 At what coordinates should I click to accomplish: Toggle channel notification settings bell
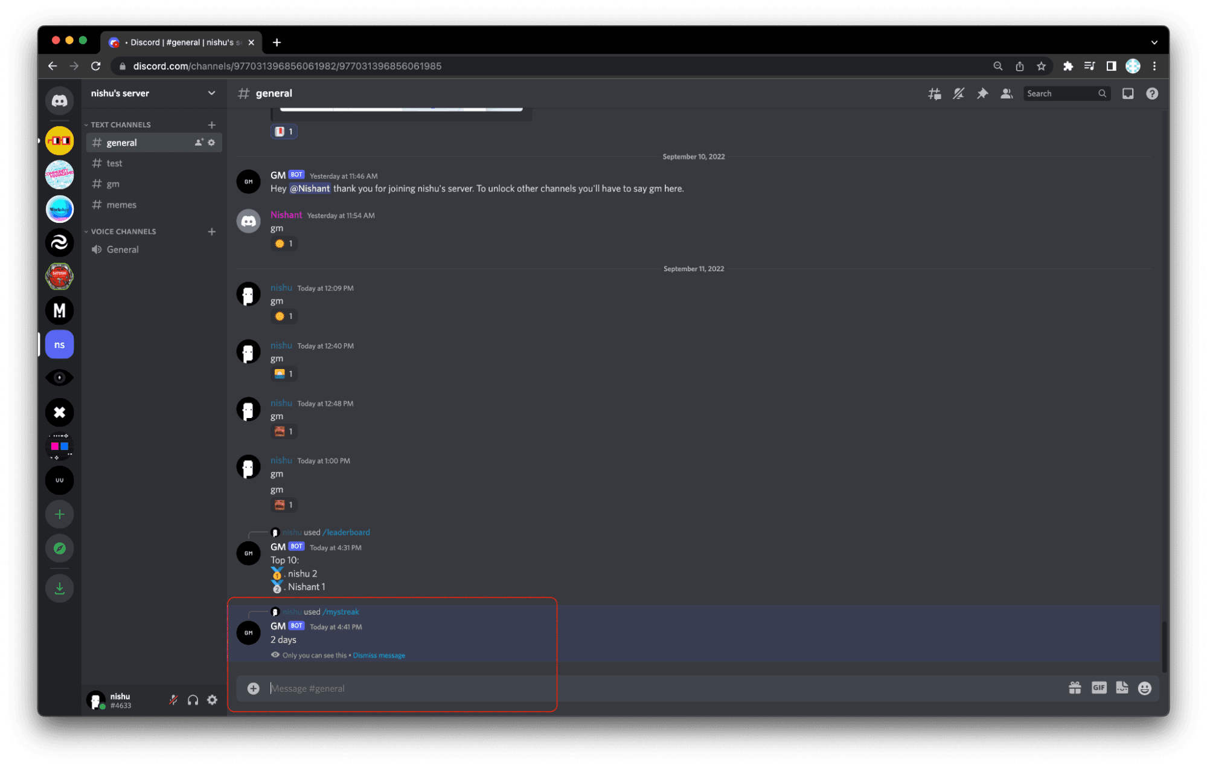coord(958,94)
